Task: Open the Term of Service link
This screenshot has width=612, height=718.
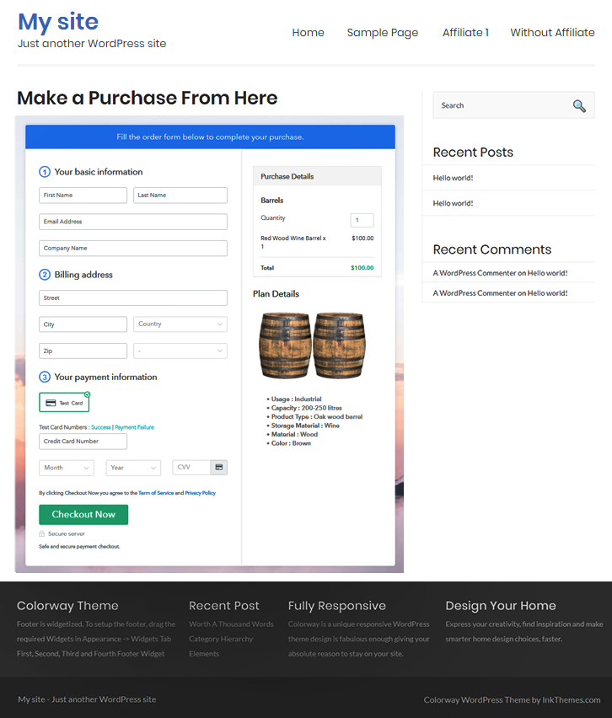Action: click(155, 493)
